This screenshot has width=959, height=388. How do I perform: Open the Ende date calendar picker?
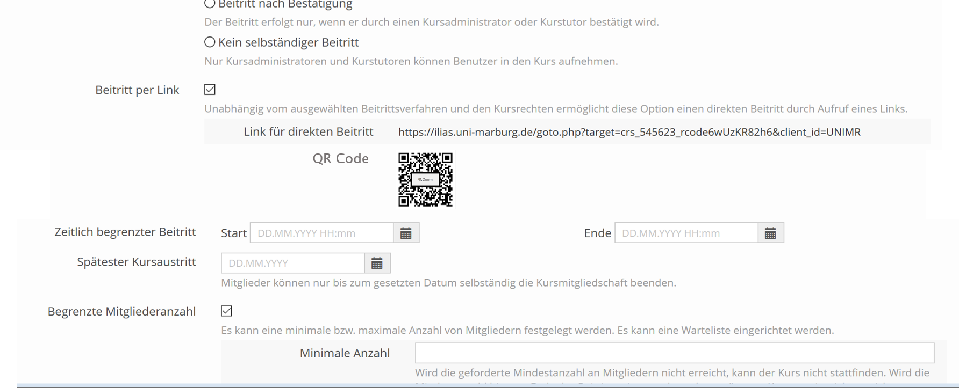pos(770,233)
